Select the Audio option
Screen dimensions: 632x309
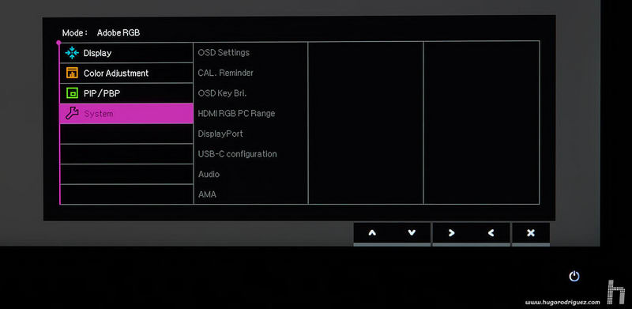(x=209, y=175)
